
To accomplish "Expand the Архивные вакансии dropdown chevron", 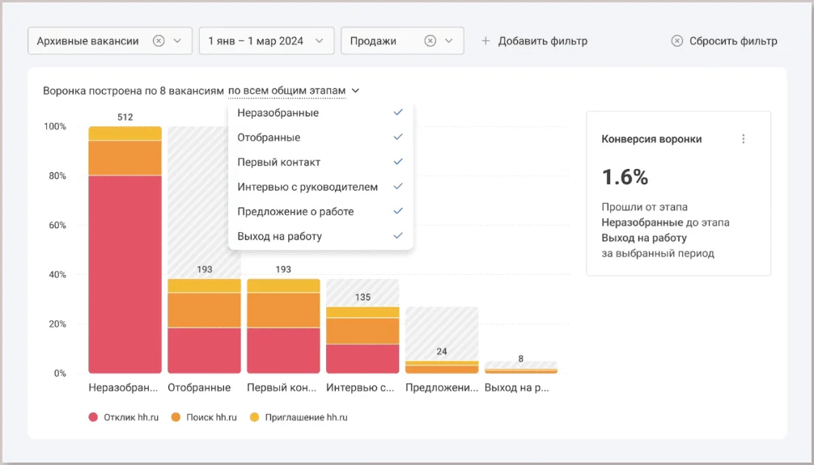I will (178, 41).
